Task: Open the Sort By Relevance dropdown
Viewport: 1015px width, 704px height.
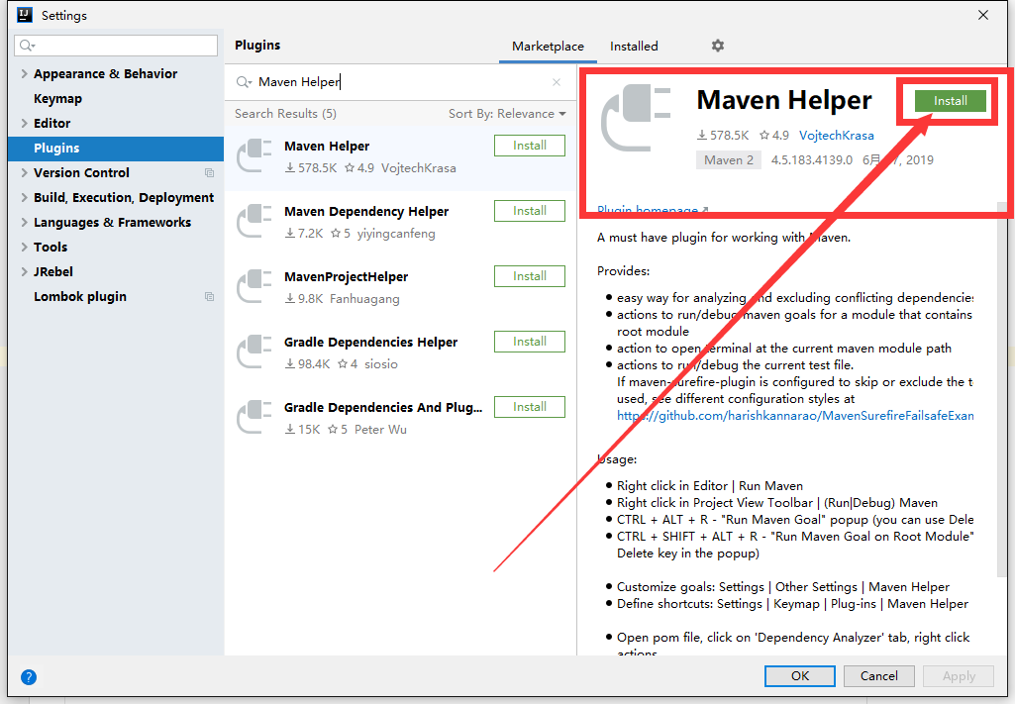Action: click(508, 113)
